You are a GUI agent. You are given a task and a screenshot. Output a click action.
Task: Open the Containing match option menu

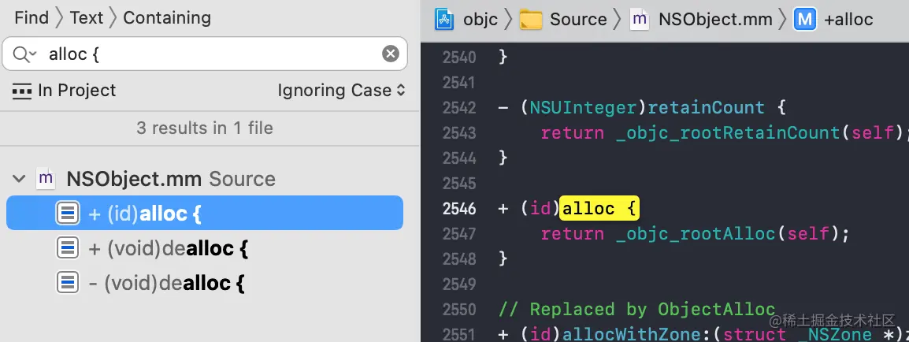click(167, 18)
